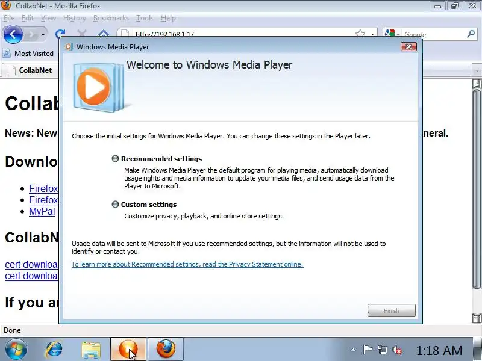Expand the address bar dropdown

point(372,34)
